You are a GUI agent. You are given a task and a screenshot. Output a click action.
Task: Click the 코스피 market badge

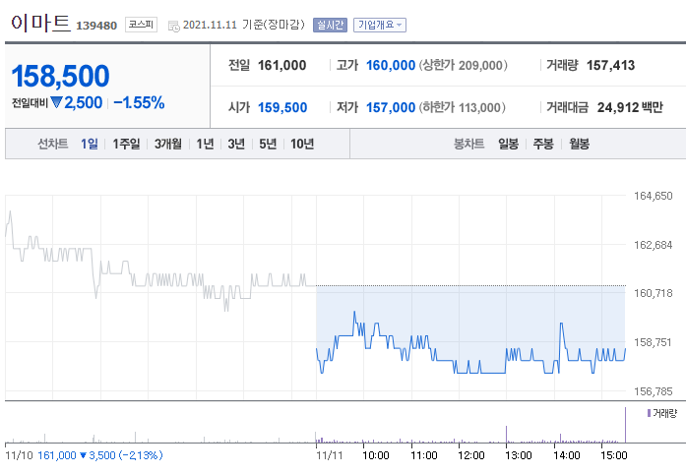coord(141,25)
